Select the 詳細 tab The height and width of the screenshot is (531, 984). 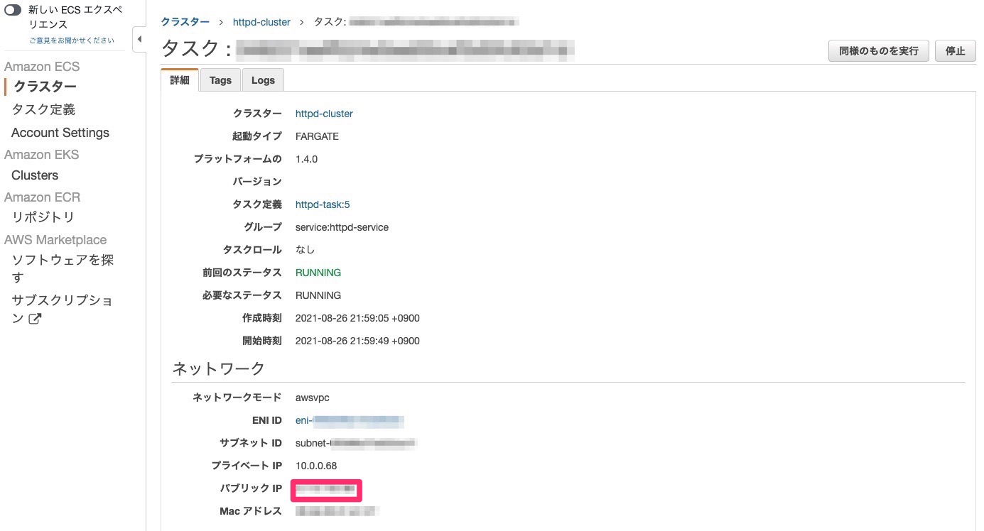179,80
